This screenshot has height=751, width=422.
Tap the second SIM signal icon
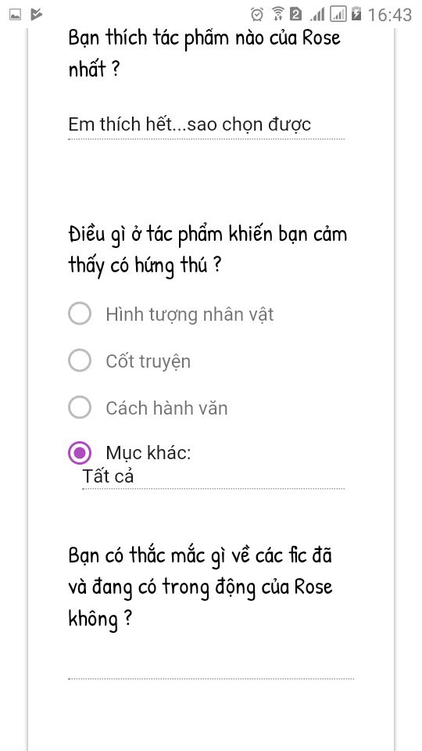(338, 14)
